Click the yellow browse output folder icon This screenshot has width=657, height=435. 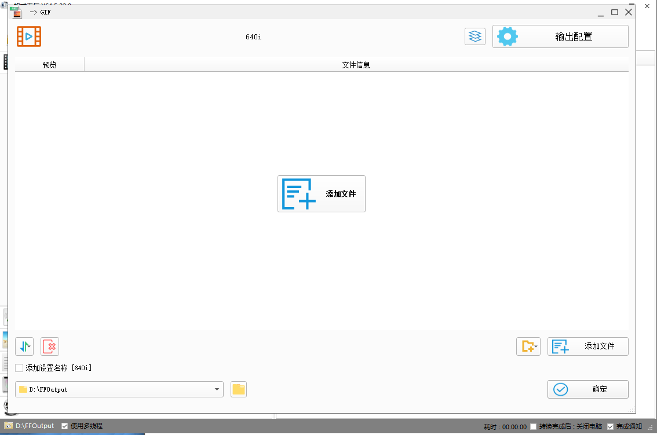pyautogui.click(x=239, y=389)
